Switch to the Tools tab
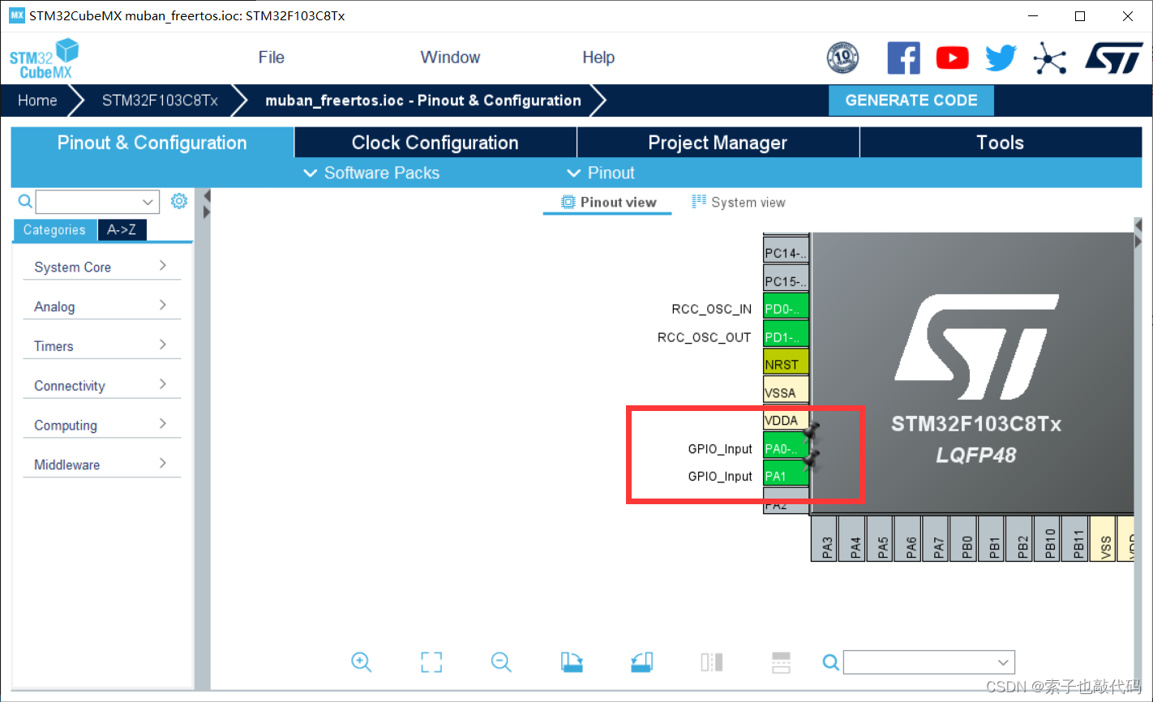Viewport: 1153px width, 702px height. [x=1000, y=143]
